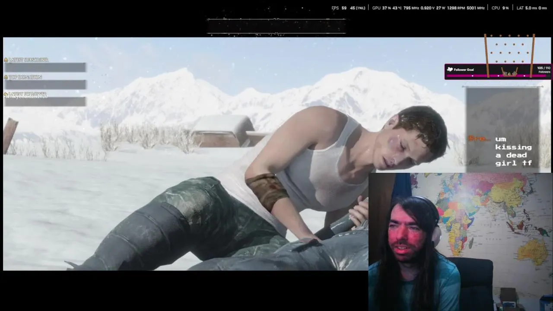Screen dimensions: 553x311
Task: Click the plinko basket with tokens
Action: [510, 72]
